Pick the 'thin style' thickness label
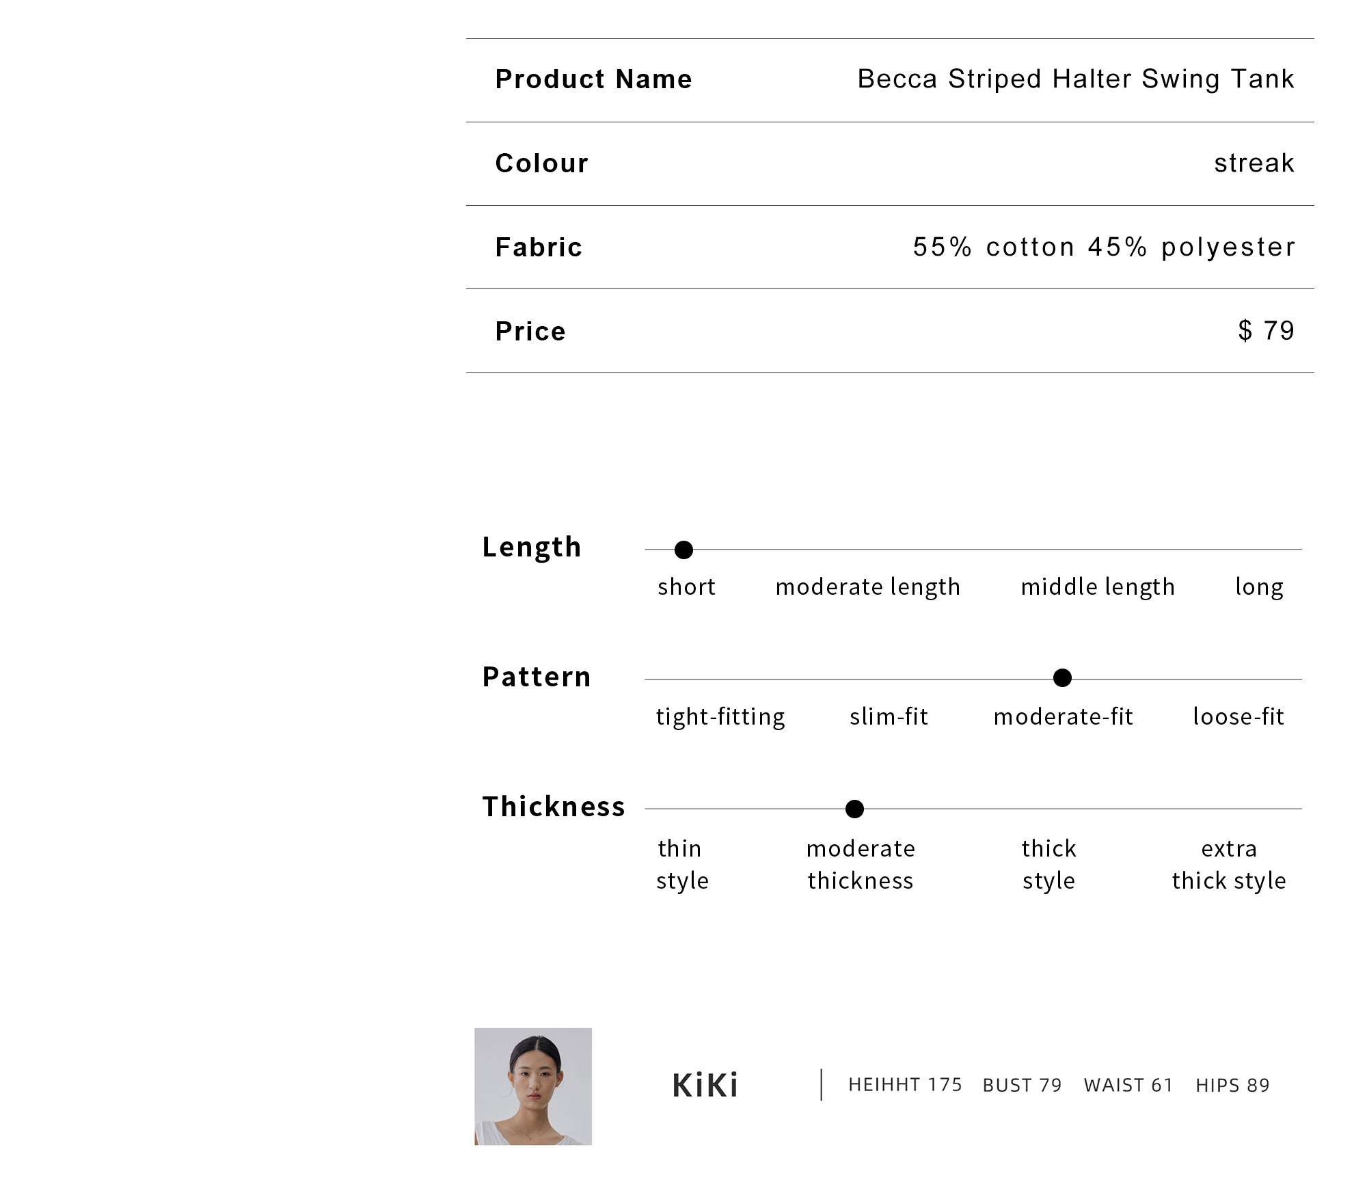1367x1184 pixels. tap(682, 865)
